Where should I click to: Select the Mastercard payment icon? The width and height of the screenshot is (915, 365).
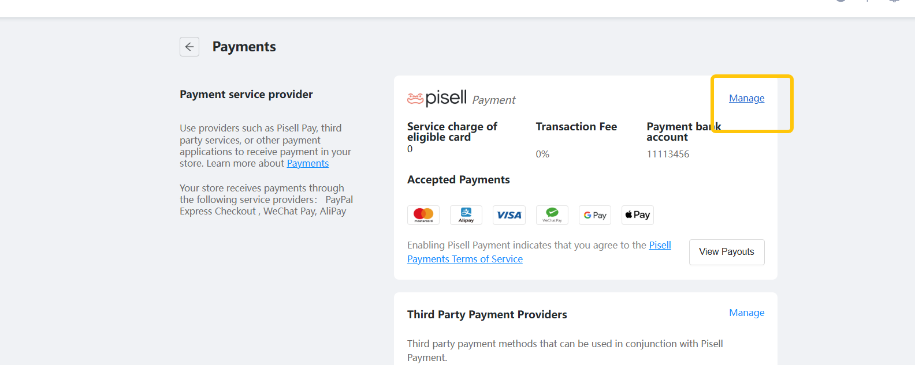[x=423, y=215]
